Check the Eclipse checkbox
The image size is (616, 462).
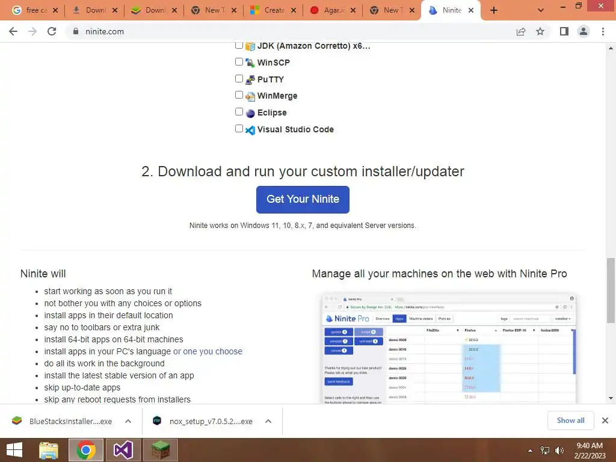(x=239, y=112)
